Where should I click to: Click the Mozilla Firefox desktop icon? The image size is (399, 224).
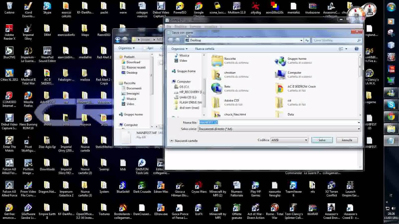click(28, 100)
